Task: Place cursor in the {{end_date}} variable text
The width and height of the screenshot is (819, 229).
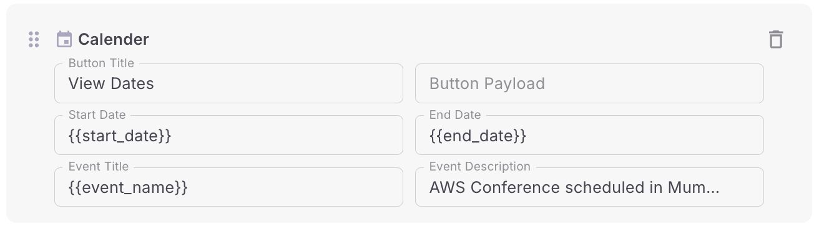Action: [478, 136]
